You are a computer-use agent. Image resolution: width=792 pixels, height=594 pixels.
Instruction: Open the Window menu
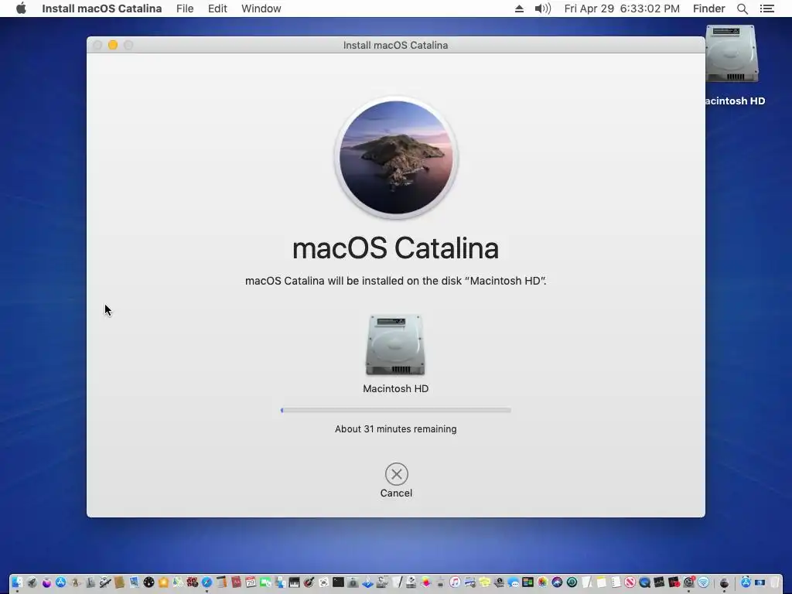coord(261,9)
